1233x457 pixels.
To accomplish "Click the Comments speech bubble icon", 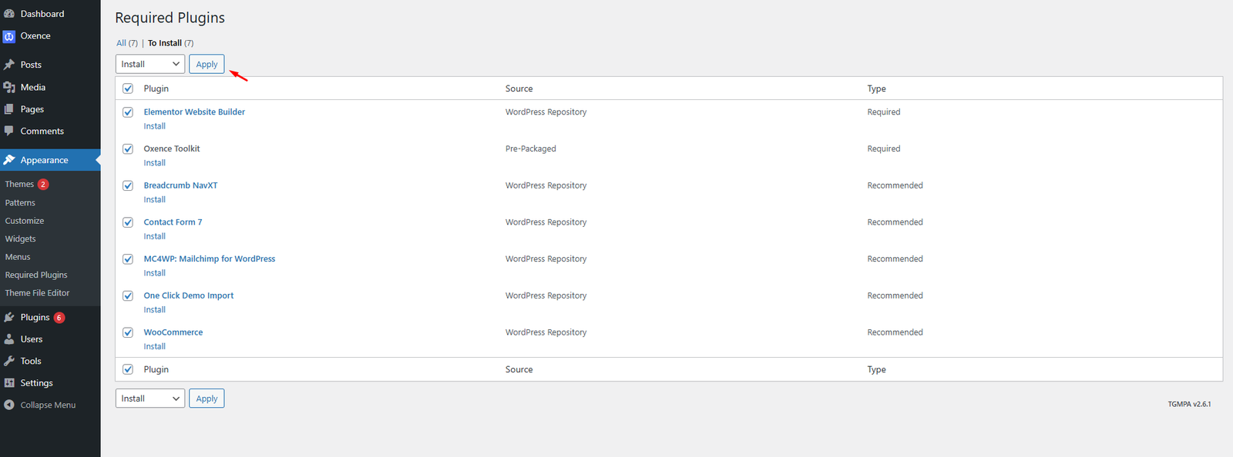I will [x=9, y=131].
